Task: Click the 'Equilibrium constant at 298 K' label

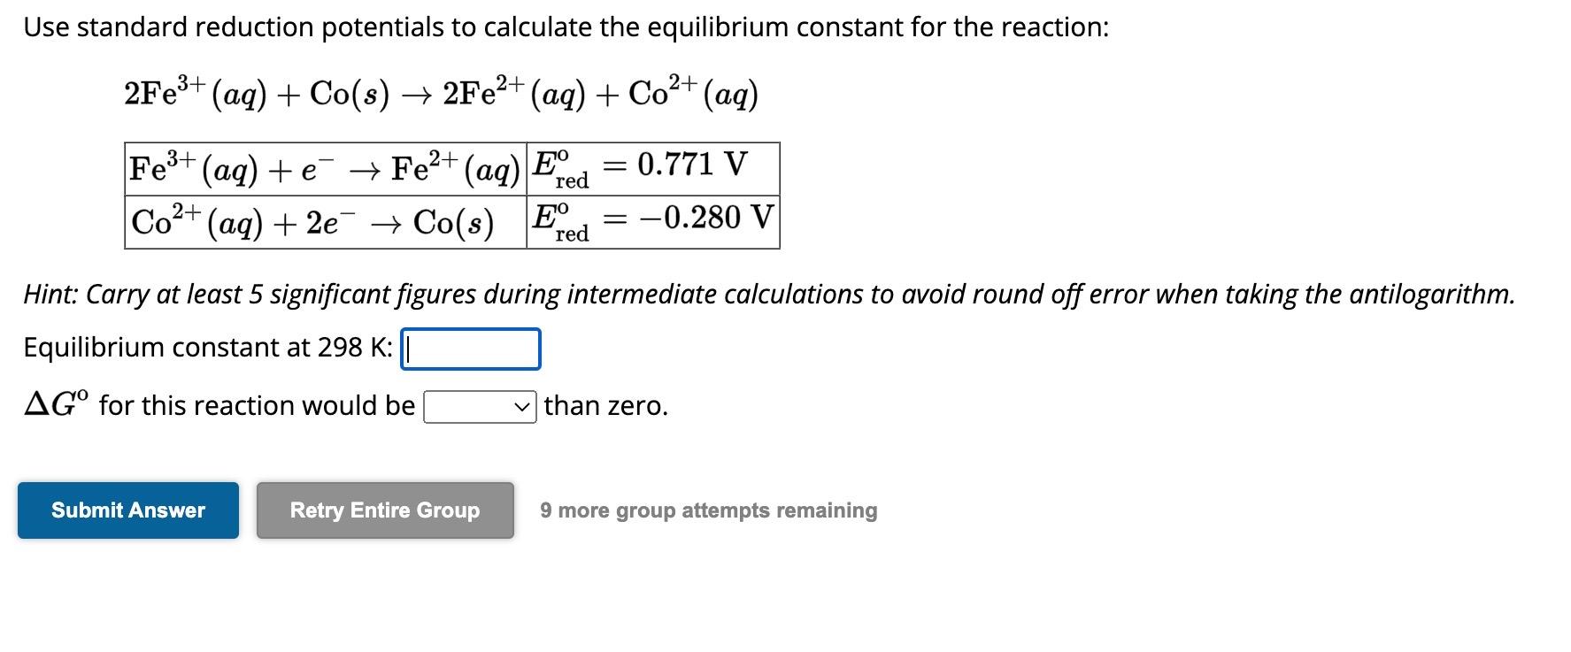Action: point(208,348)
